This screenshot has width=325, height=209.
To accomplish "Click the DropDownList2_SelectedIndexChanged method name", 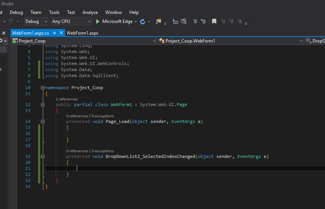I will click(150, 157).
